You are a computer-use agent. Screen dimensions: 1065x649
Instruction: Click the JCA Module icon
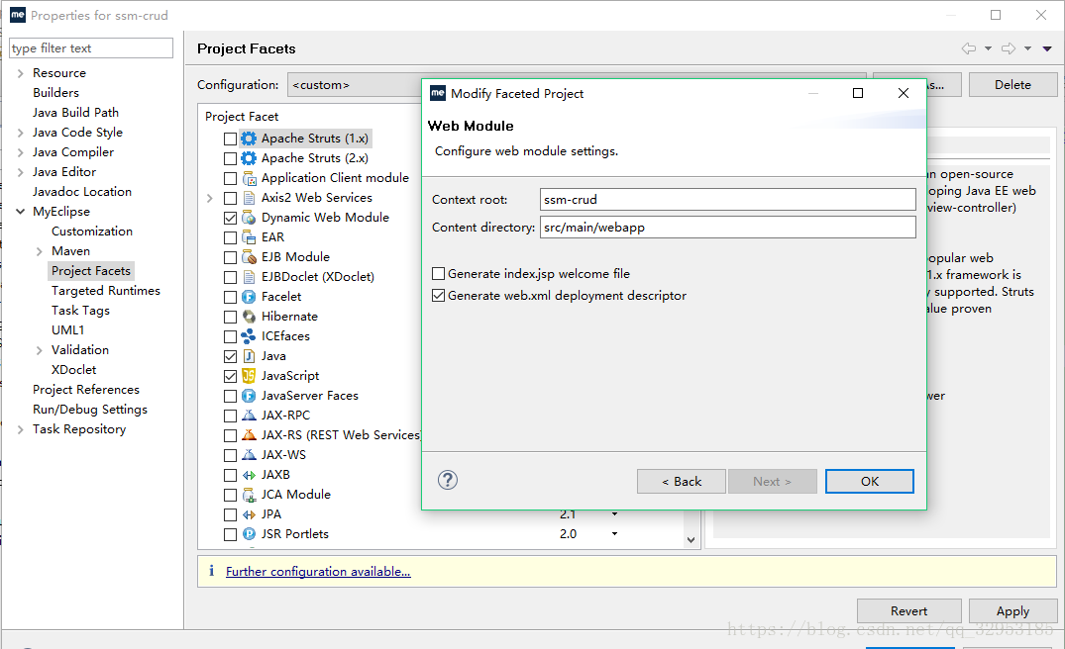tap(250, 495)
